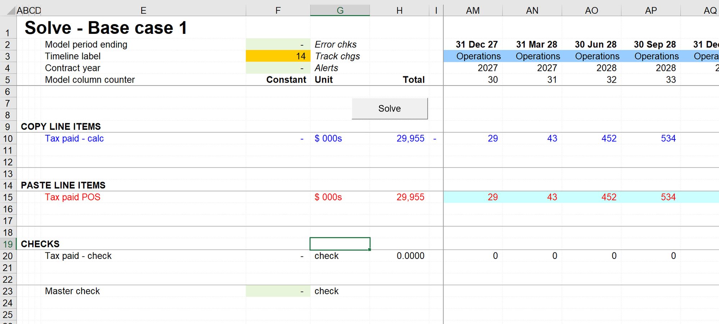The width and height of the screenshot is (719, 324).
Task: Select the red Tax paid POS label
Action: click(x=72, y=197)
